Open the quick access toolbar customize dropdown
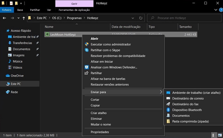223x138 pixels. click(21, 3)
